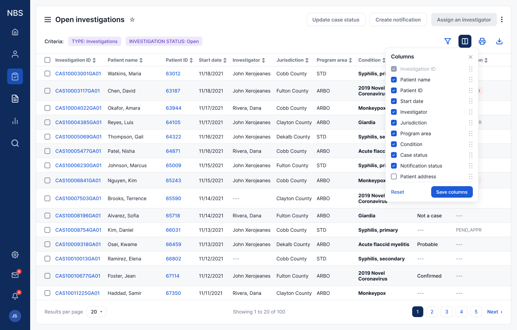Grab the drag handle for Case status
The height and width of the screenshot is (330, 517).
click(471, 155)
